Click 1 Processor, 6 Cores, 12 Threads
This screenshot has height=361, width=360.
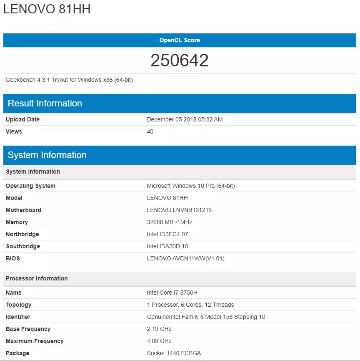click(190, 305)
